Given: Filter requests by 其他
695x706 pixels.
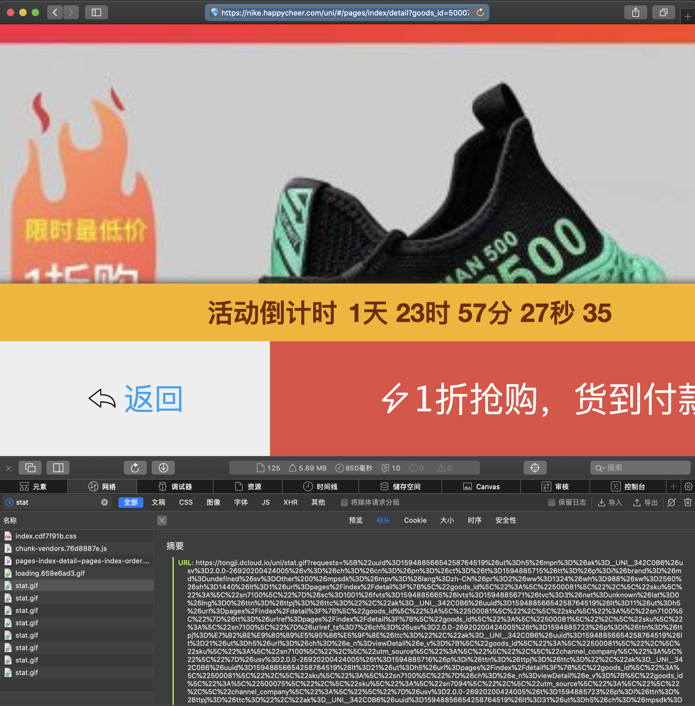Looking at the screenshot, I should tap(318, 503).
